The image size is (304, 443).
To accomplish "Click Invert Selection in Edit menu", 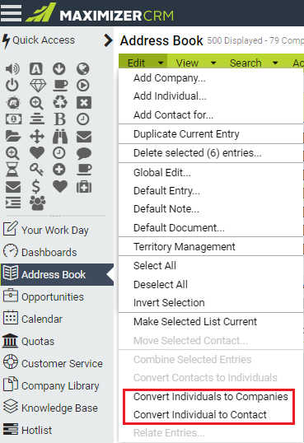I will click(169, 303).
